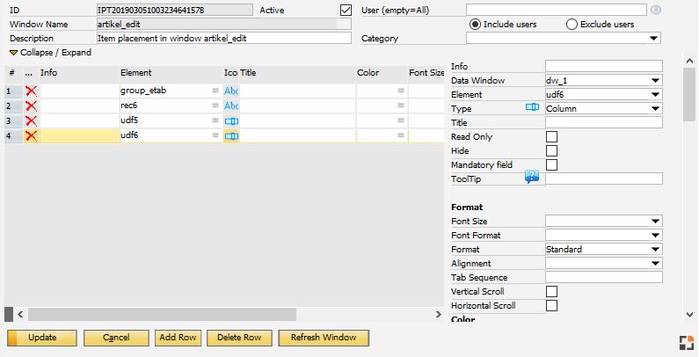Tick the Read Only checkbox
699x357 pixels.
click(552, 136)
